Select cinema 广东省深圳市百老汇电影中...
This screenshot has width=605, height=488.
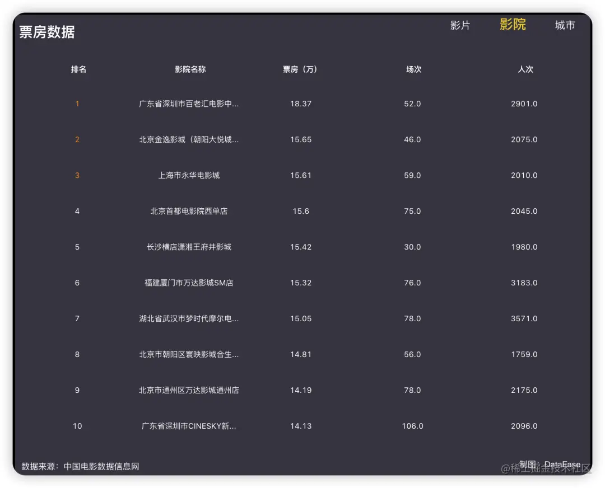point(189,104)
